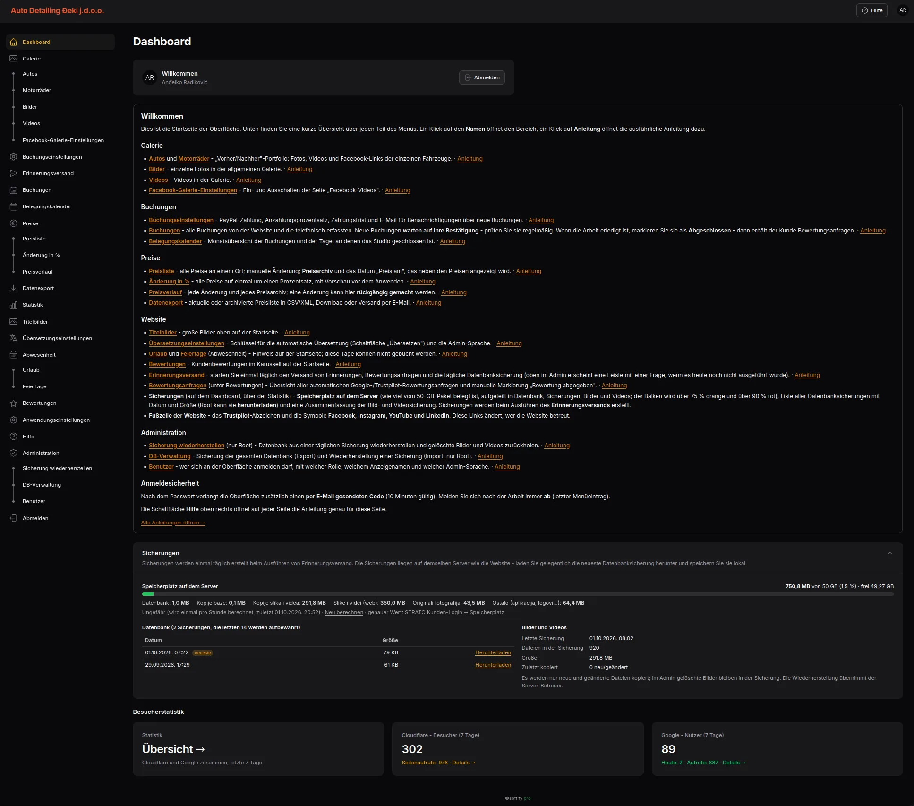Click the Anwendungseinstellungen gear icon

(14, 420)
